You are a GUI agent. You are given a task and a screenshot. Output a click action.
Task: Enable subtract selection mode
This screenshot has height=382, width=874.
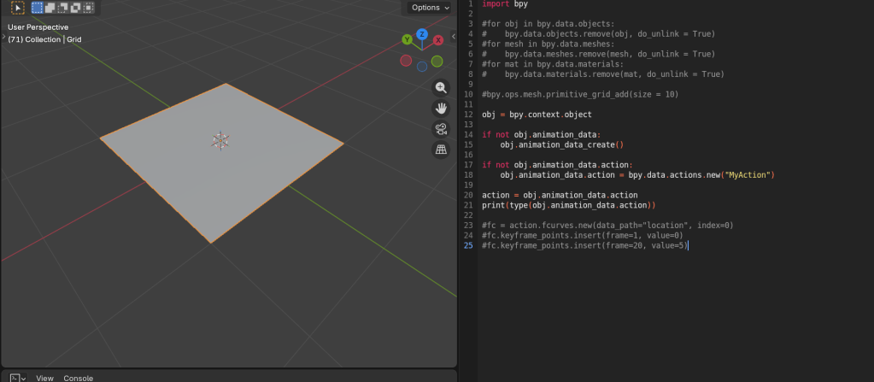pyautogui.click(x=63, y=8)
